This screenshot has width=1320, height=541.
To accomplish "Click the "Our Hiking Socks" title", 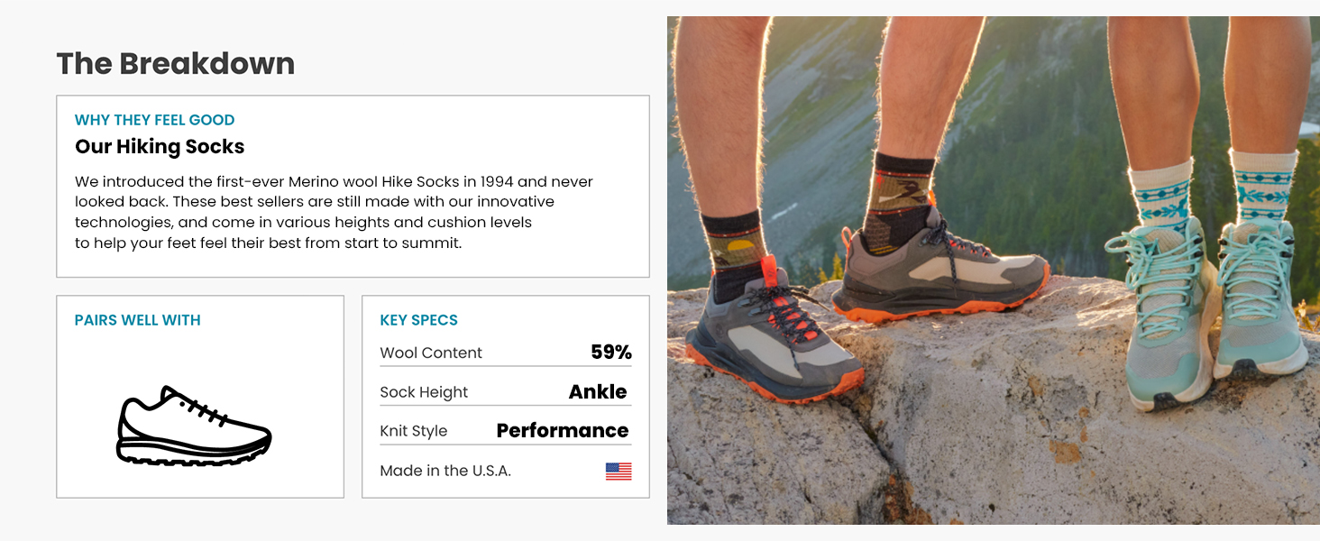I will click(x=160, y=147).
